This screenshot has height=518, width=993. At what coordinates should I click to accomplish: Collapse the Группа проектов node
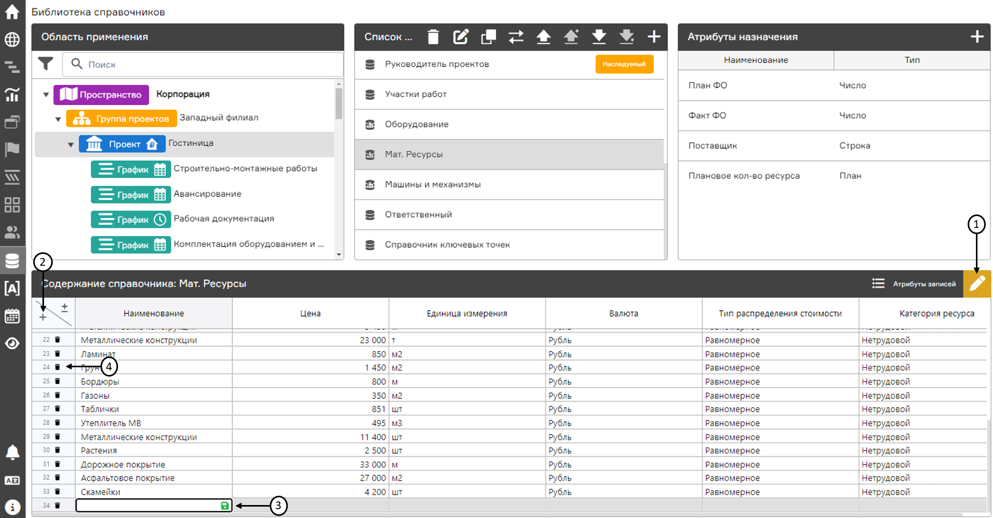tap(58, 119)
